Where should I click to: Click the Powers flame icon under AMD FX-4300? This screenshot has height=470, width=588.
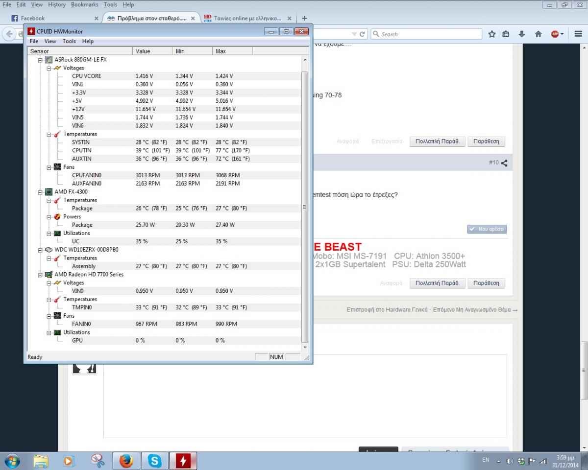pyautogui.click(x=57, y=217)
